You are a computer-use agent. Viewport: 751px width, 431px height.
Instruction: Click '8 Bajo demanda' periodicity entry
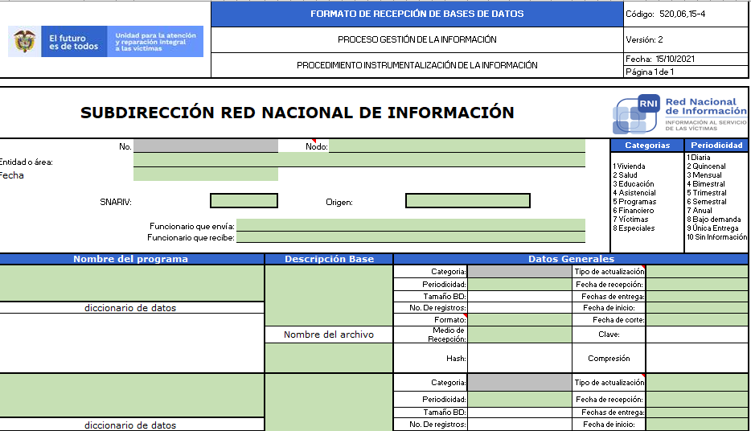(714, 220)
